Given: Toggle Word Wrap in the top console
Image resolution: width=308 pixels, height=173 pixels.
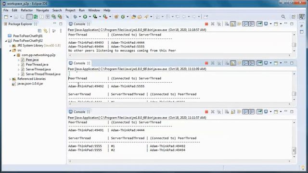Looking at the screenshot, I should click(x=239, y=24).
